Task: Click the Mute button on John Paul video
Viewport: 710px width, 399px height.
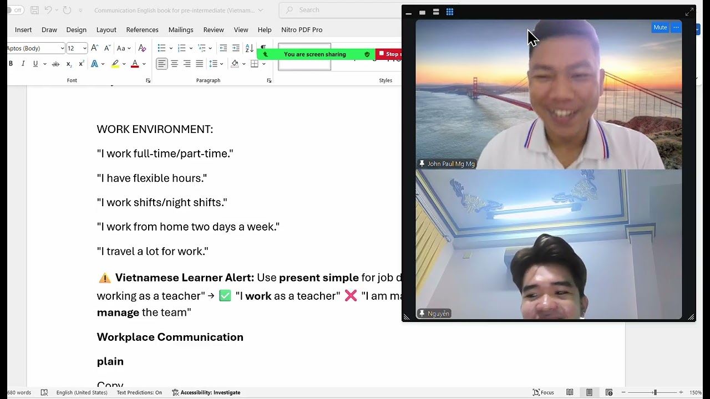Action: [x=660, y=27]
